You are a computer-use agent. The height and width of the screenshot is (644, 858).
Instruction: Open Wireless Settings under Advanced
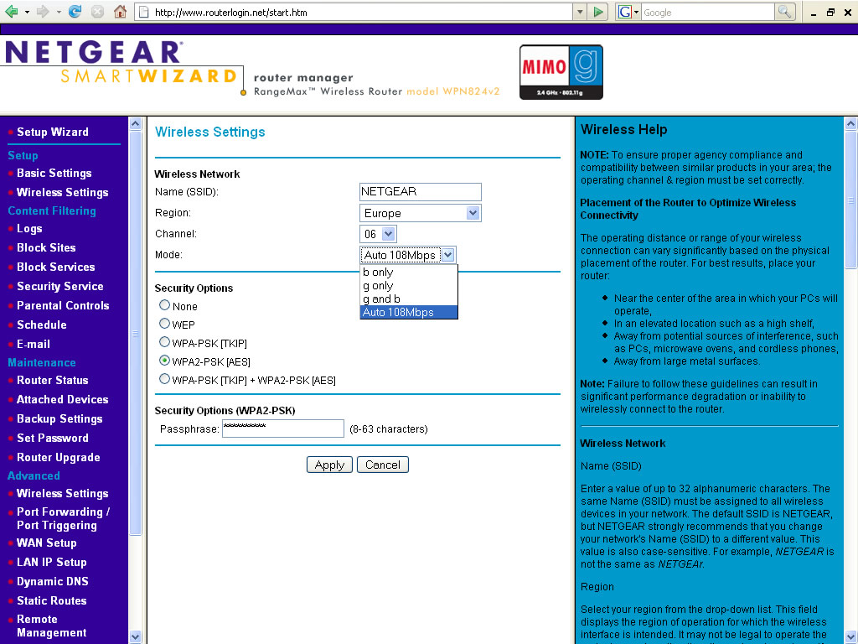pos(62,493)
